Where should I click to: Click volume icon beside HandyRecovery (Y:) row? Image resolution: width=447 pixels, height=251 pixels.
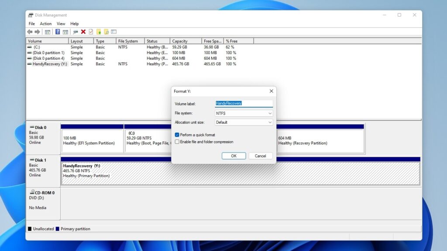pyautogui.click(x=29, y=64)
